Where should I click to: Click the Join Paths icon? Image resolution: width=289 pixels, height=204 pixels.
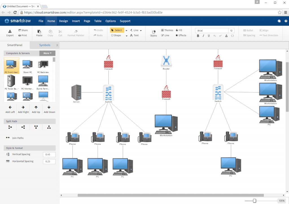point(8,138)
